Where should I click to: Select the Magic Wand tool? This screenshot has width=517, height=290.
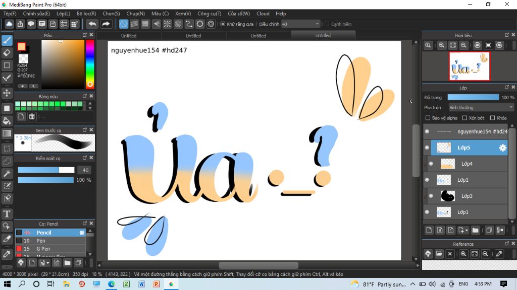(x=7, y=173)
